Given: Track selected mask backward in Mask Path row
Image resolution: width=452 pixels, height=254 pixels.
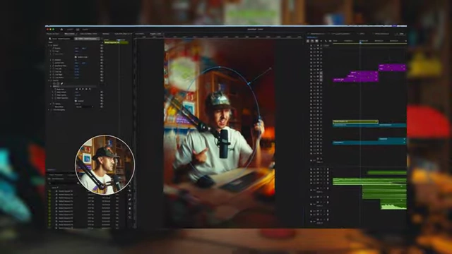Looking at the screenshot, I should (x=80, y=90).
